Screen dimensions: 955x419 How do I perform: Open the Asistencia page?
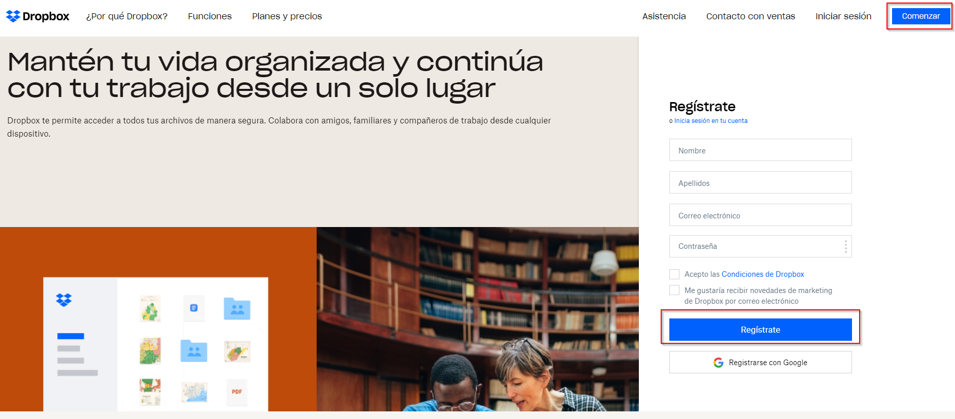664,16
